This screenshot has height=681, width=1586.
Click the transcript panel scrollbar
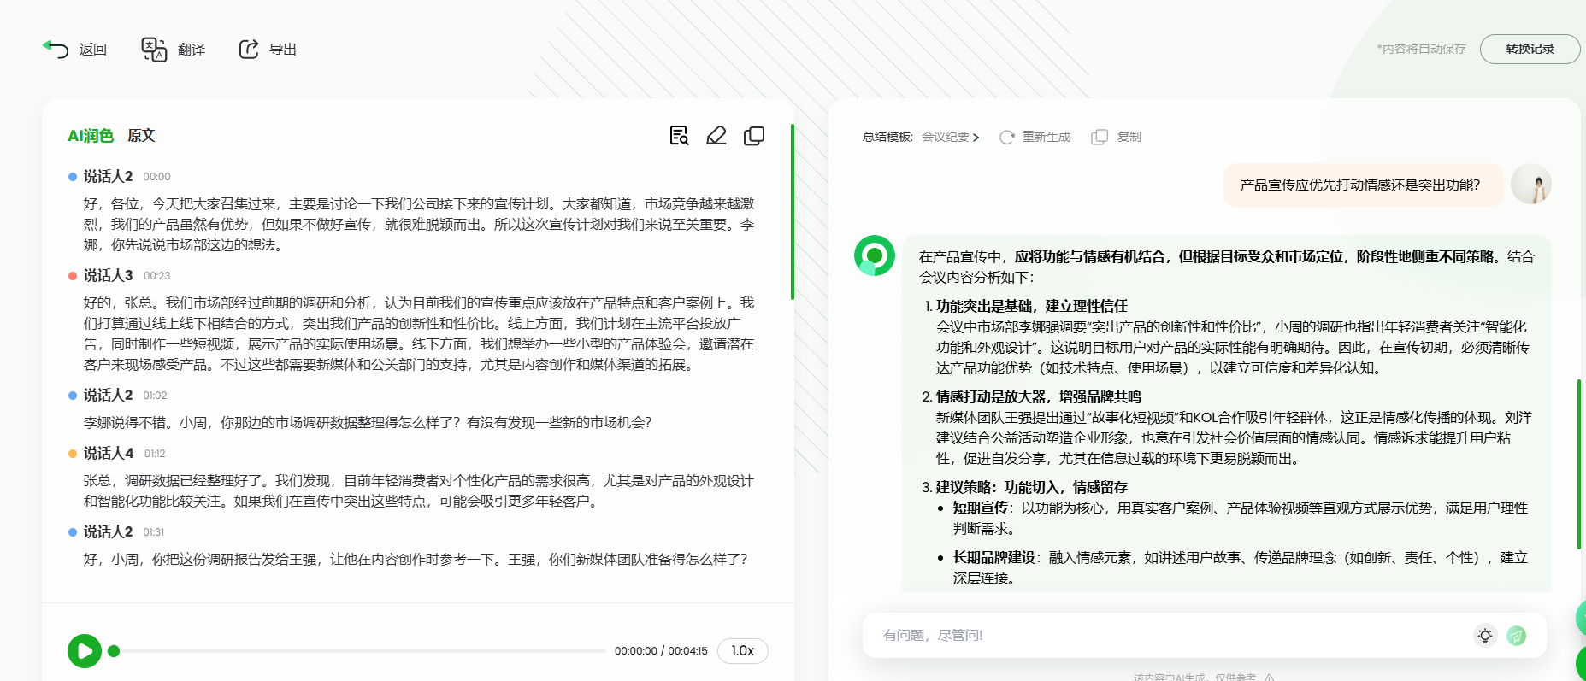tap(793, 212)
